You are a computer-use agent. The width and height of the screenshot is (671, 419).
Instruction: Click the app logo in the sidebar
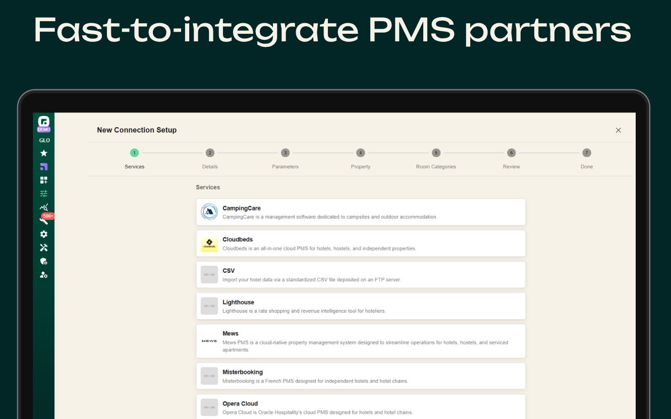pyautogui.click(x=44, y=122)
